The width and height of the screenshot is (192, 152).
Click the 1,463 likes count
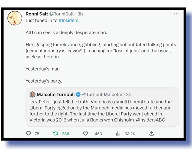(97, 134)
